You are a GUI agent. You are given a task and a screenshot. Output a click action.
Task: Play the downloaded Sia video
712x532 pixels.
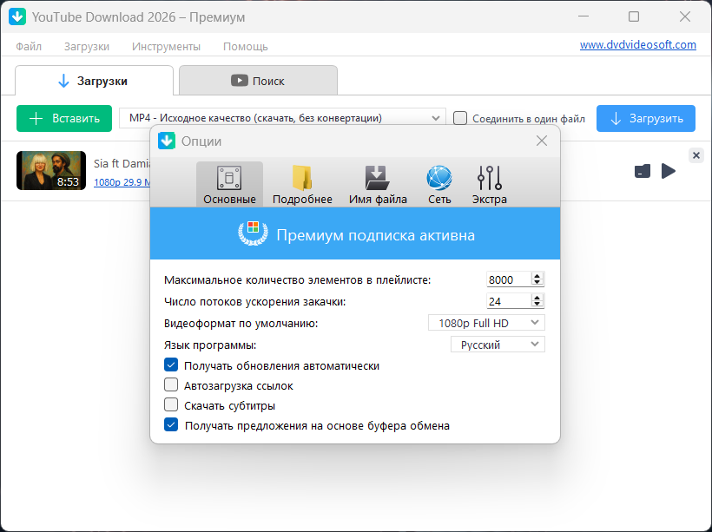click(x=668, y=171)
